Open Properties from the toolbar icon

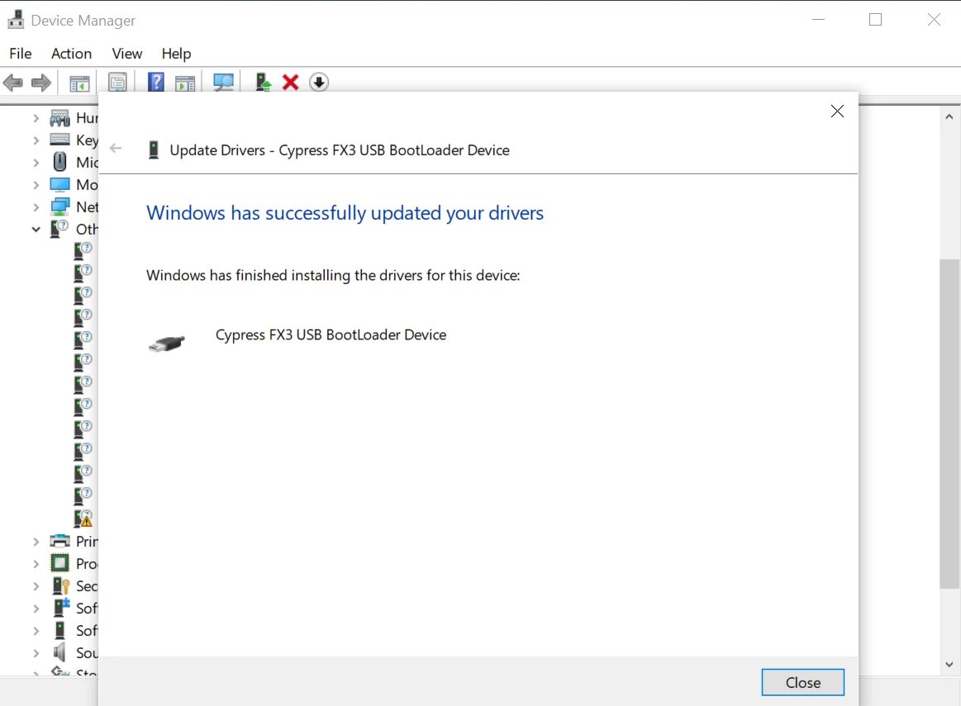(117, 83)
